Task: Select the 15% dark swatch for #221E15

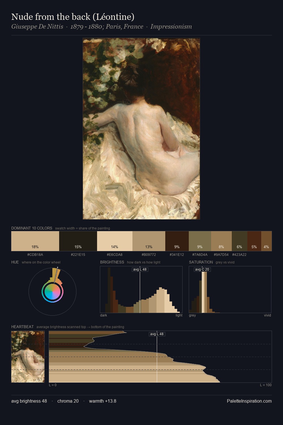Action: [x=78, y=241]
